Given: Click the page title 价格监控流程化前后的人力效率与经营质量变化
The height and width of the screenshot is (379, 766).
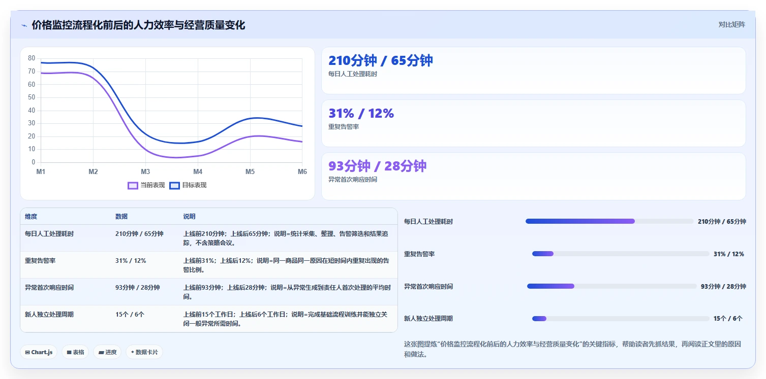Looking at the screenshot, I should coord(138,25).
